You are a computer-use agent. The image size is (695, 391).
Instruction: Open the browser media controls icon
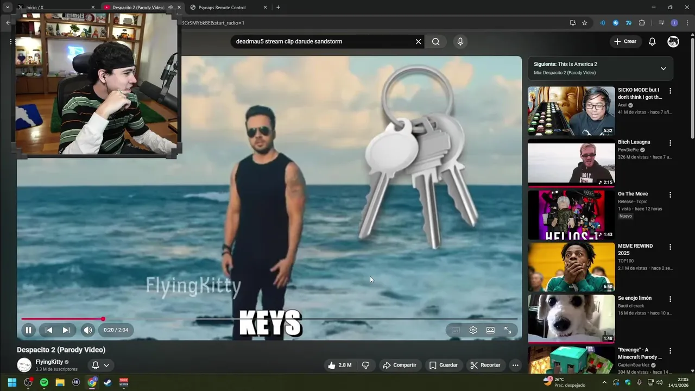[x=661, y=23]
